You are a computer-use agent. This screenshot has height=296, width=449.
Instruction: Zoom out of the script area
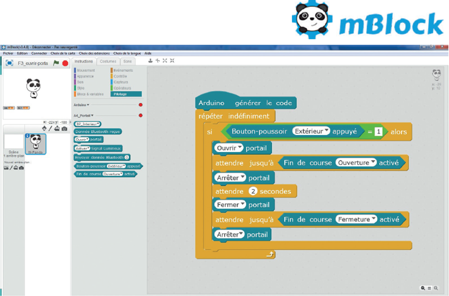tap(423, 288)
